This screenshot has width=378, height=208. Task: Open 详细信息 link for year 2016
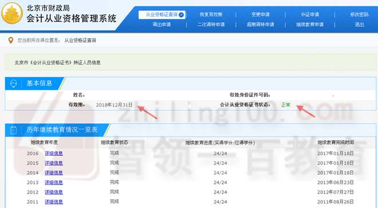coord(54,153)
